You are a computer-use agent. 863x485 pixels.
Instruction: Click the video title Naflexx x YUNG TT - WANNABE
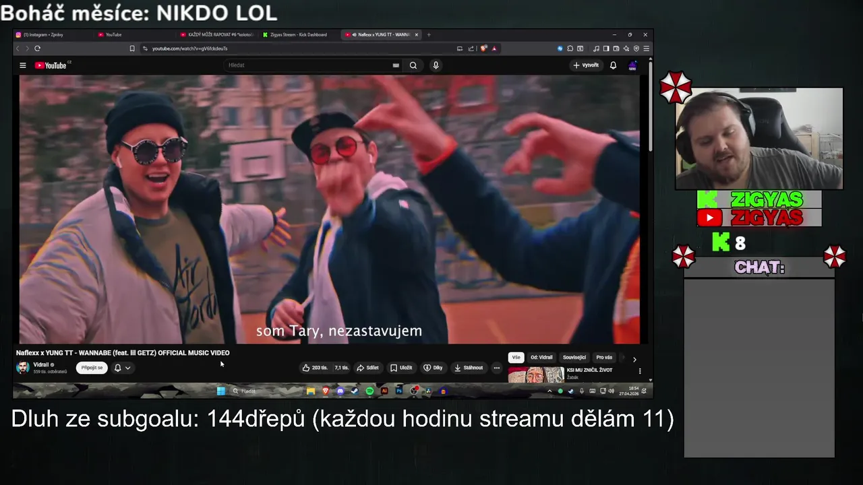[123, 353]
